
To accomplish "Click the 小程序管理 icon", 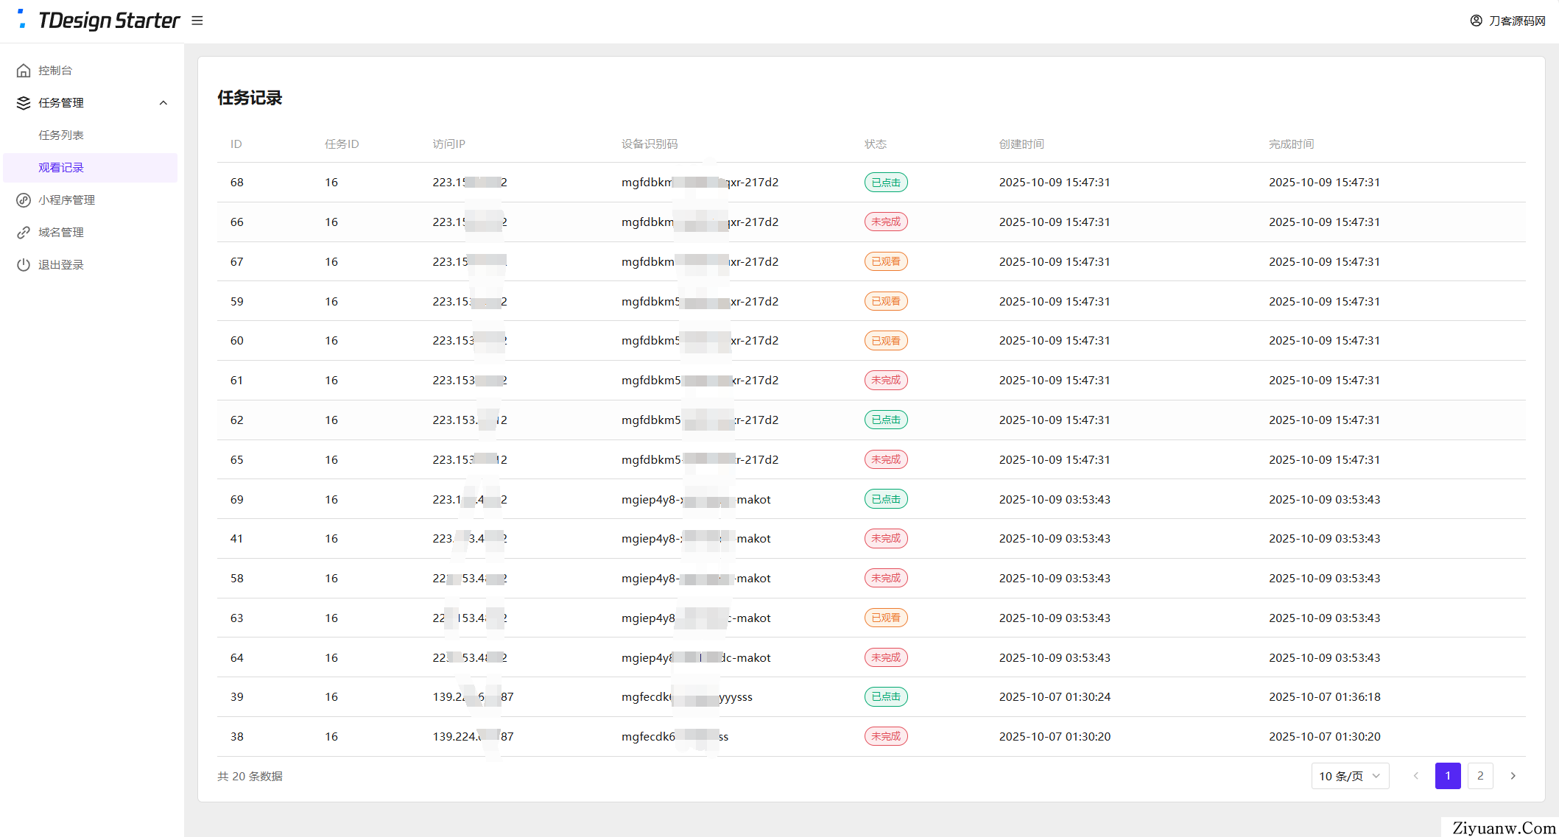I will [24, 200].
